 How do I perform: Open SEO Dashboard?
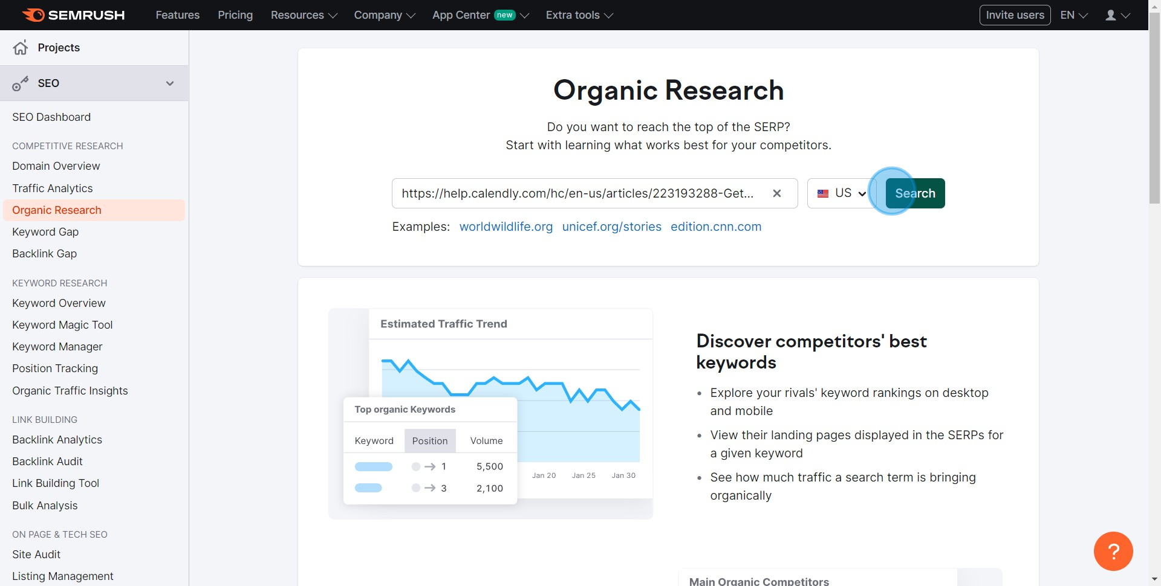pos(51,117)
